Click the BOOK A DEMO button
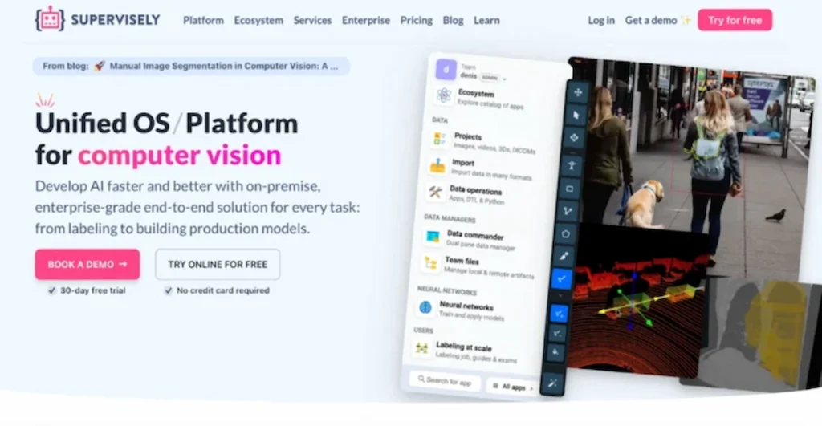Screen dimensions: 822x426 87,264
